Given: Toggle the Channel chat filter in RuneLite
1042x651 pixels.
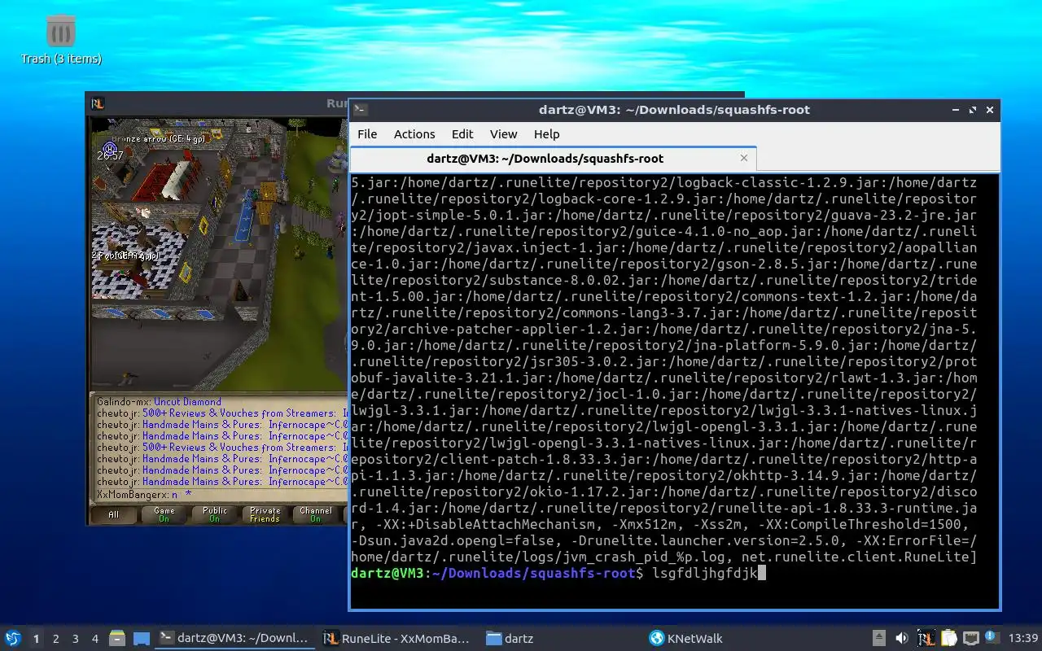Looking at the screenshot, I should click(x=315, y=514).
